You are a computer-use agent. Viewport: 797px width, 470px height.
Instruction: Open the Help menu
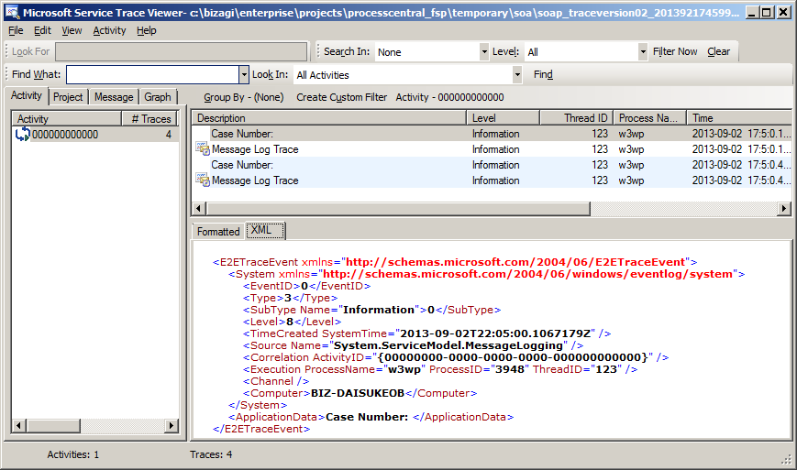click(x=147, y=30)
